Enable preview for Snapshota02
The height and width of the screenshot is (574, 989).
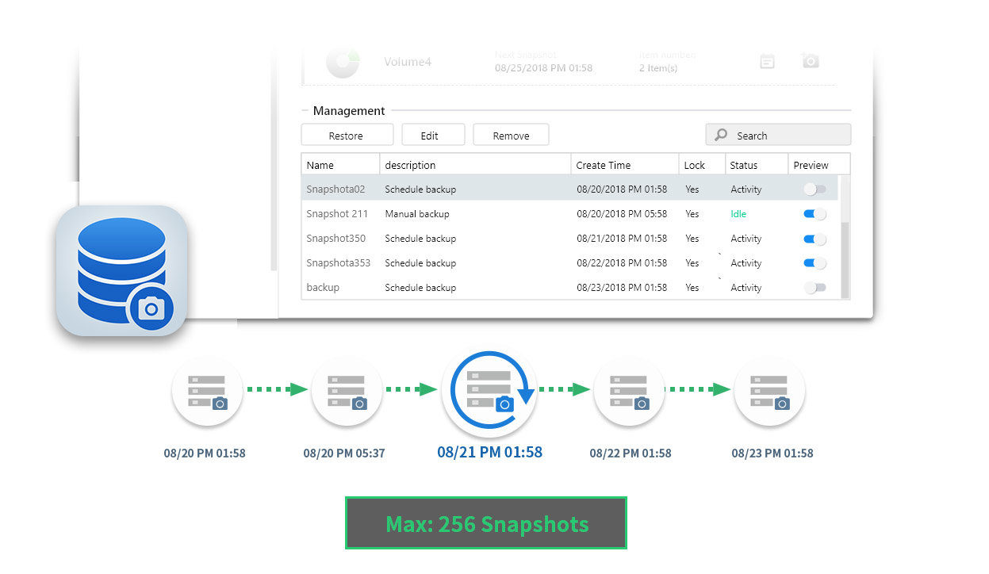[815, 189]
